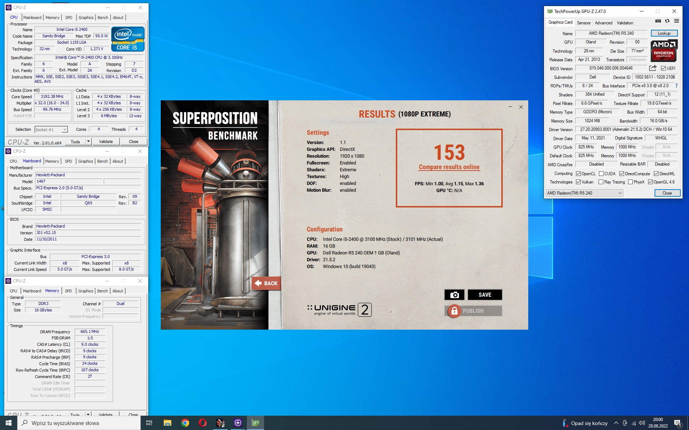Open the Socket #1 selection dropdown in CPU-Z
This screenshot has width=689, height=430.
51,130
